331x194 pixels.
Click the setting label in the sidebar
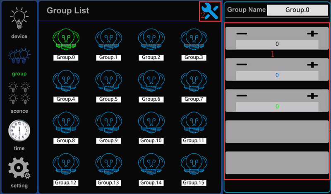tap(19, 186)
